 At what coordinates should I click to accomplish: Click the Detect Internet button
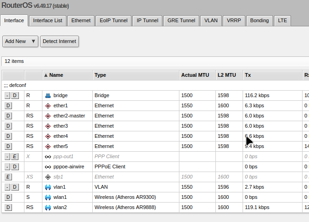pos(59,41)
